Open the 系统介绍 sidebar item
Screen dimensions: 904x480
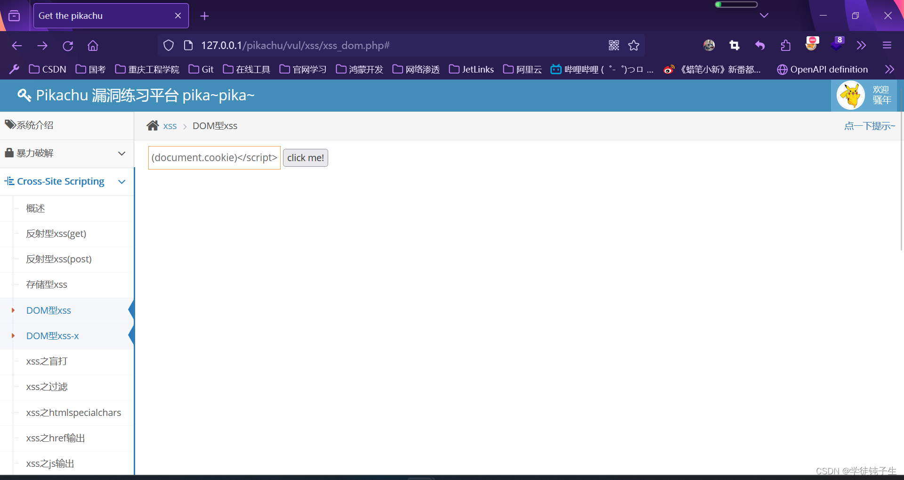coord(67,125)
